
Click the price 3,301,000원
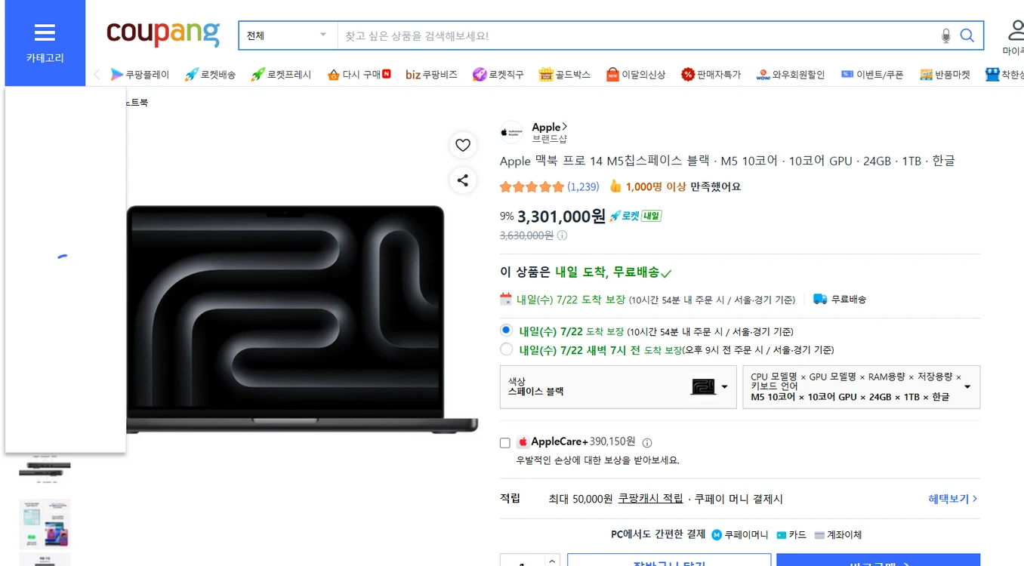tap(561, 217)
